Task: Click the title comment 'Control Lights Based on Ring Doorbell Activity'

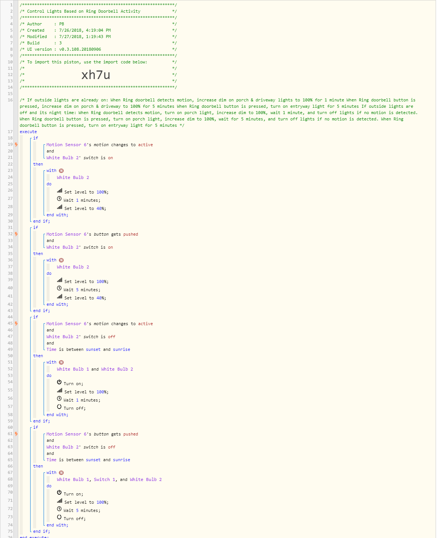Action: [x=98, y=11]
